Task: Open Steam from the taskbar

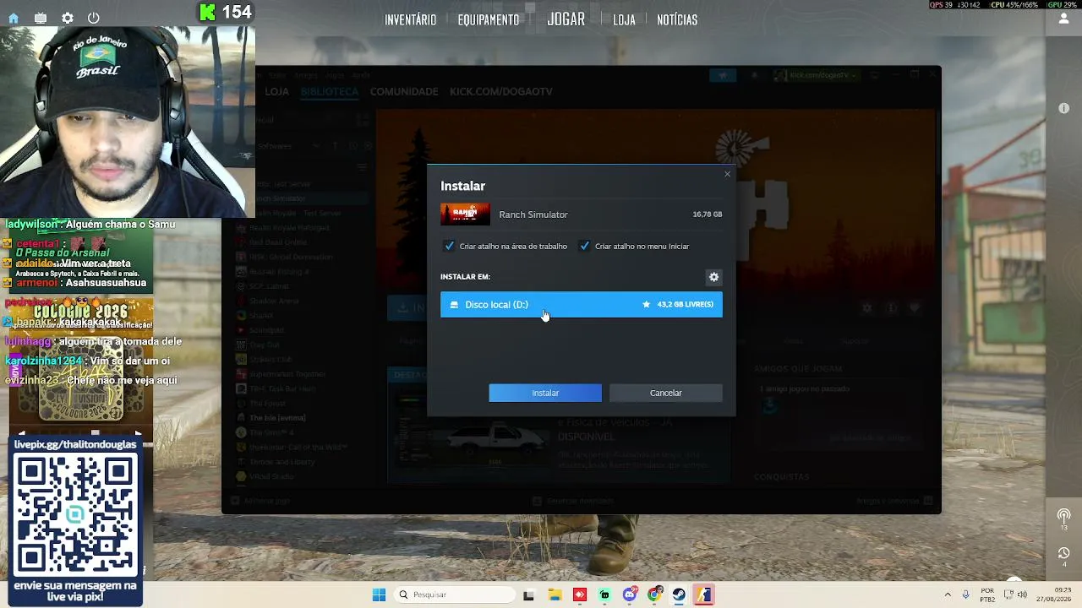Action: 679,594
